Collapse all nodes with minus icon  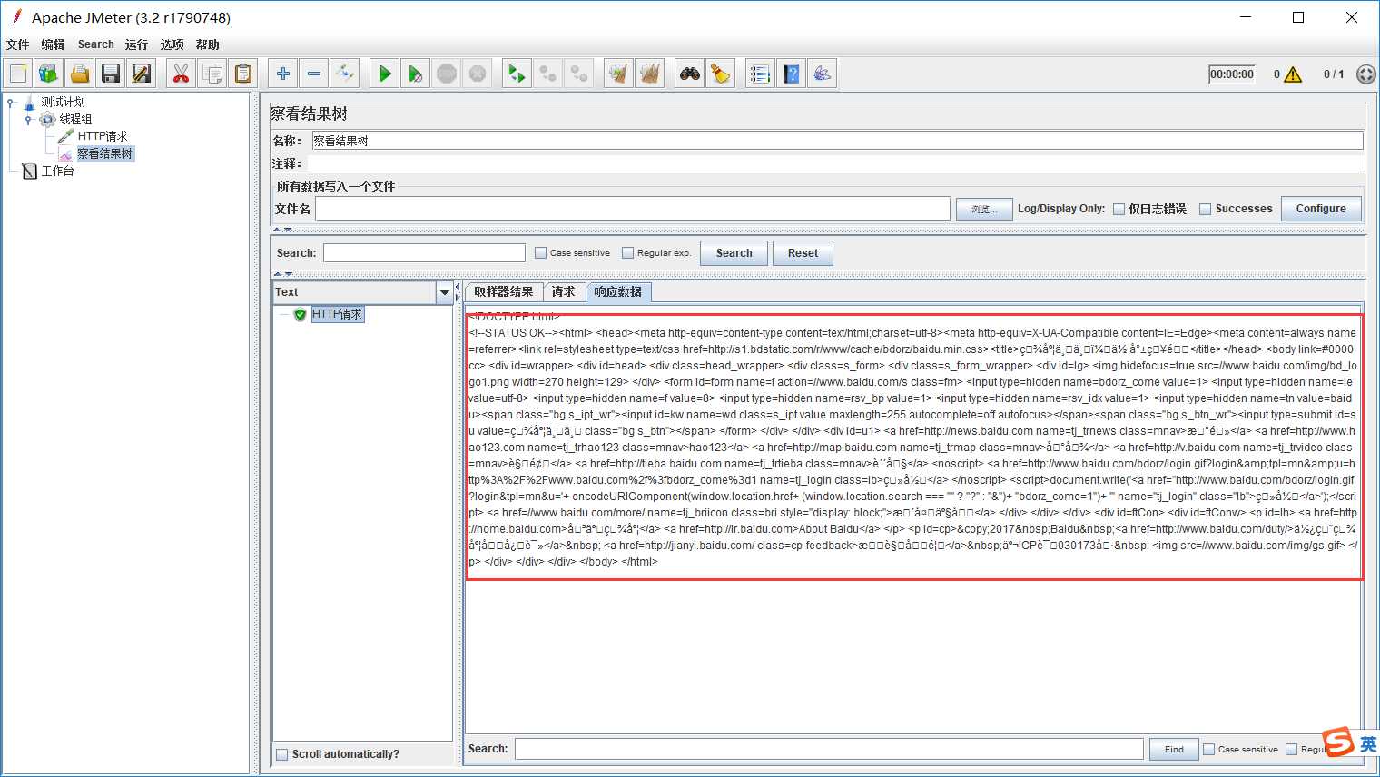[x=314, y=74]
